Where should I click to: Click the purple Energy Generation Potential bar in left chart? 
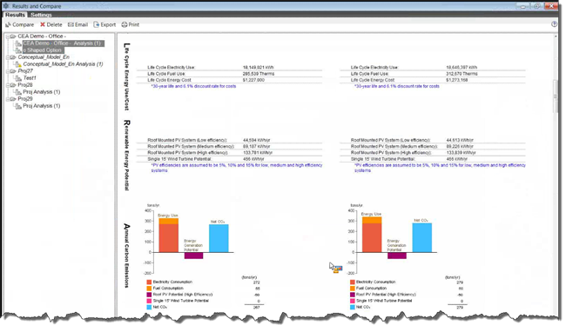click(193, 256)
